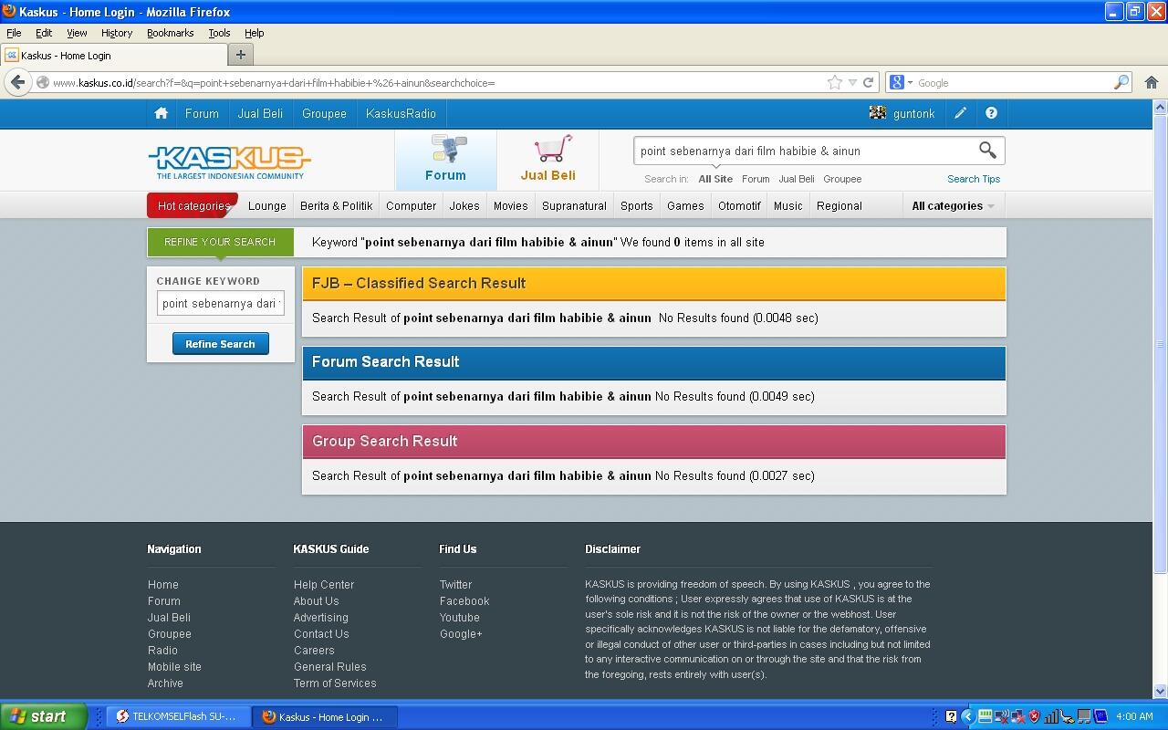Submit search with magnifying glass icon
1168x730 pixels.
tap(987, 150)
